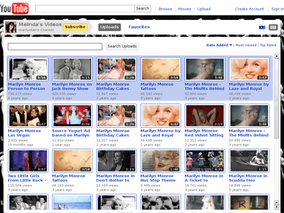
Task: Open Two Little Girls video thumbnail
Action: (x=28, y=161)
